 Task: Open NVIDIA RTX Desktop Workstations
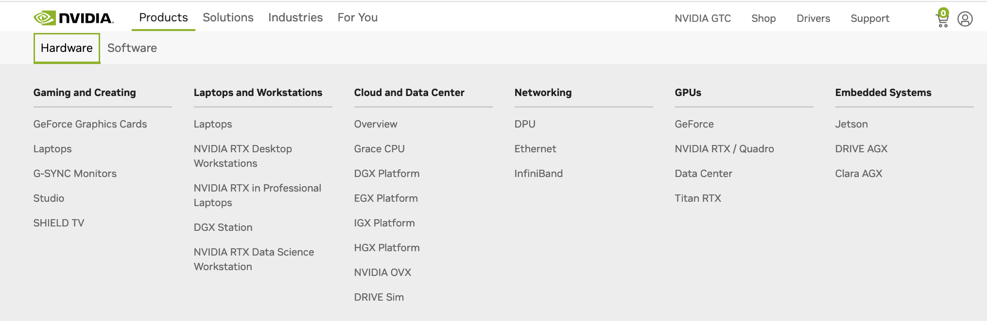(x=243, y=156)
